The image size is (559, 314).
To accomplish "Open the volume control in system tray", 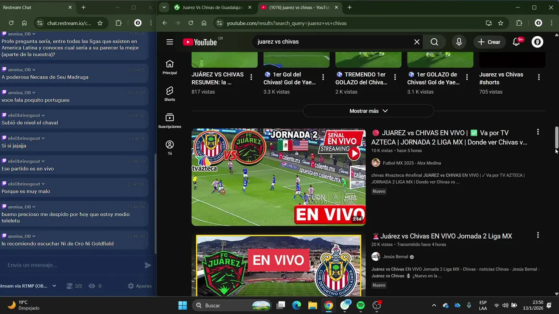I will pos(505,305).
